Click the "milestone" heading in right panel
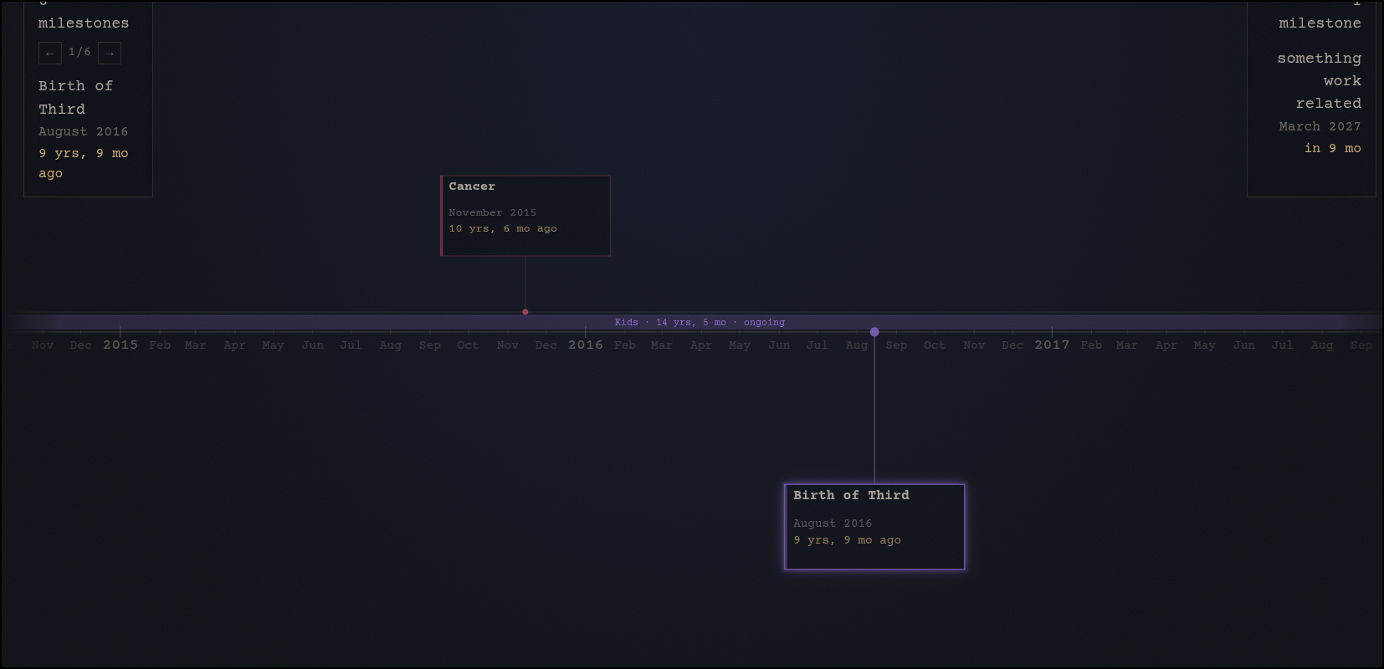 pyautogui.click(x=1320, y=23)
